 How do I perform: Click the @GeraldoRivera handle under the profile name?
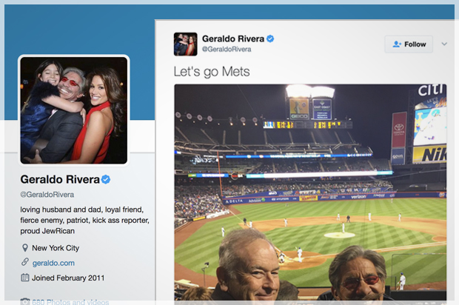(x=47, y=195)
